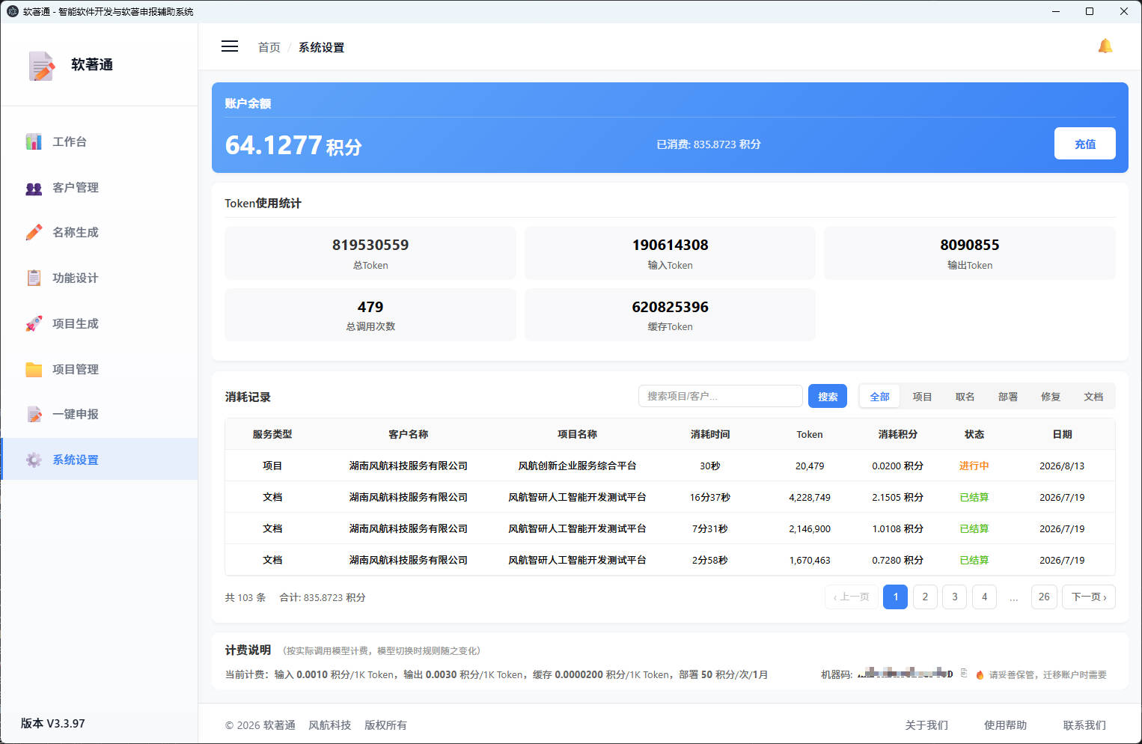Go to page 4 of records
Image resolution: width=1142 pixels, height=744 pixels.
click(x=984, y=597)
